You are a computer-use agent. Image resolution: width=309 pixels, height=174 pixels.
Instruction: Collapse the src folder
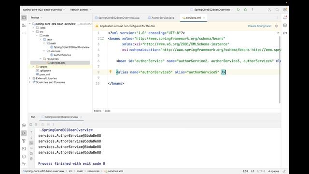(33, 31)
